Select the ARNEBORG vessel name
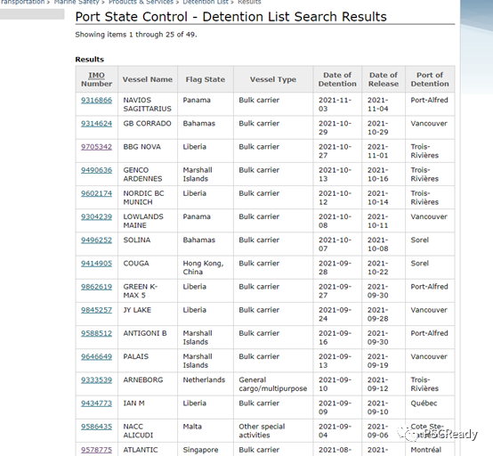Viewport: 493px width, 456px height. click(143, 379)
